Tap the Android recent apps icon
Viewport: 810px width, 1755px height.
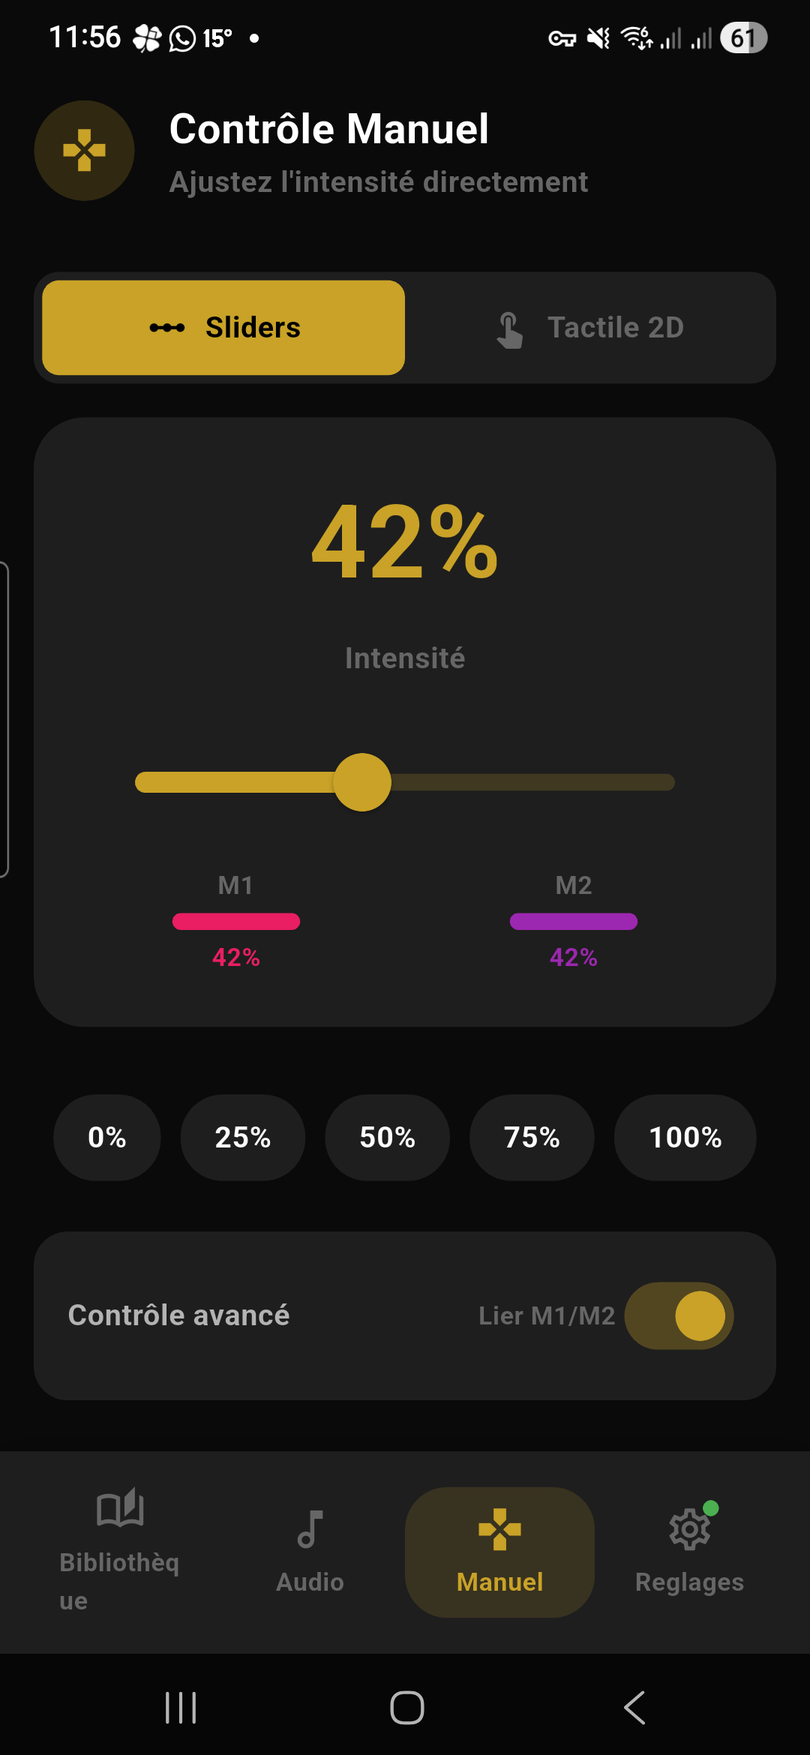point(181,1708)
